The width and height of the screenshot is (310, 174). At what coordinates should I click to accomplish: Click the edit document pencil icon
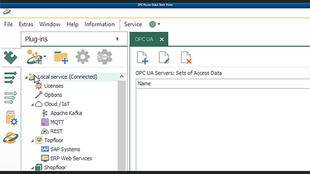tap(164, 58)
